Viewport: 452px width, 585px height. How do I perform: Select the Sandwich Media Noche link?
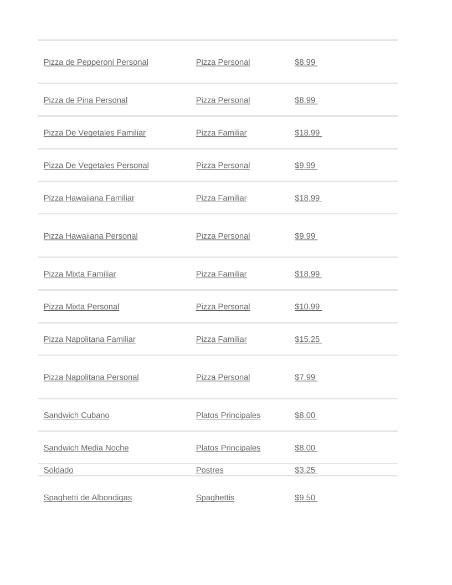coord(86,448)
